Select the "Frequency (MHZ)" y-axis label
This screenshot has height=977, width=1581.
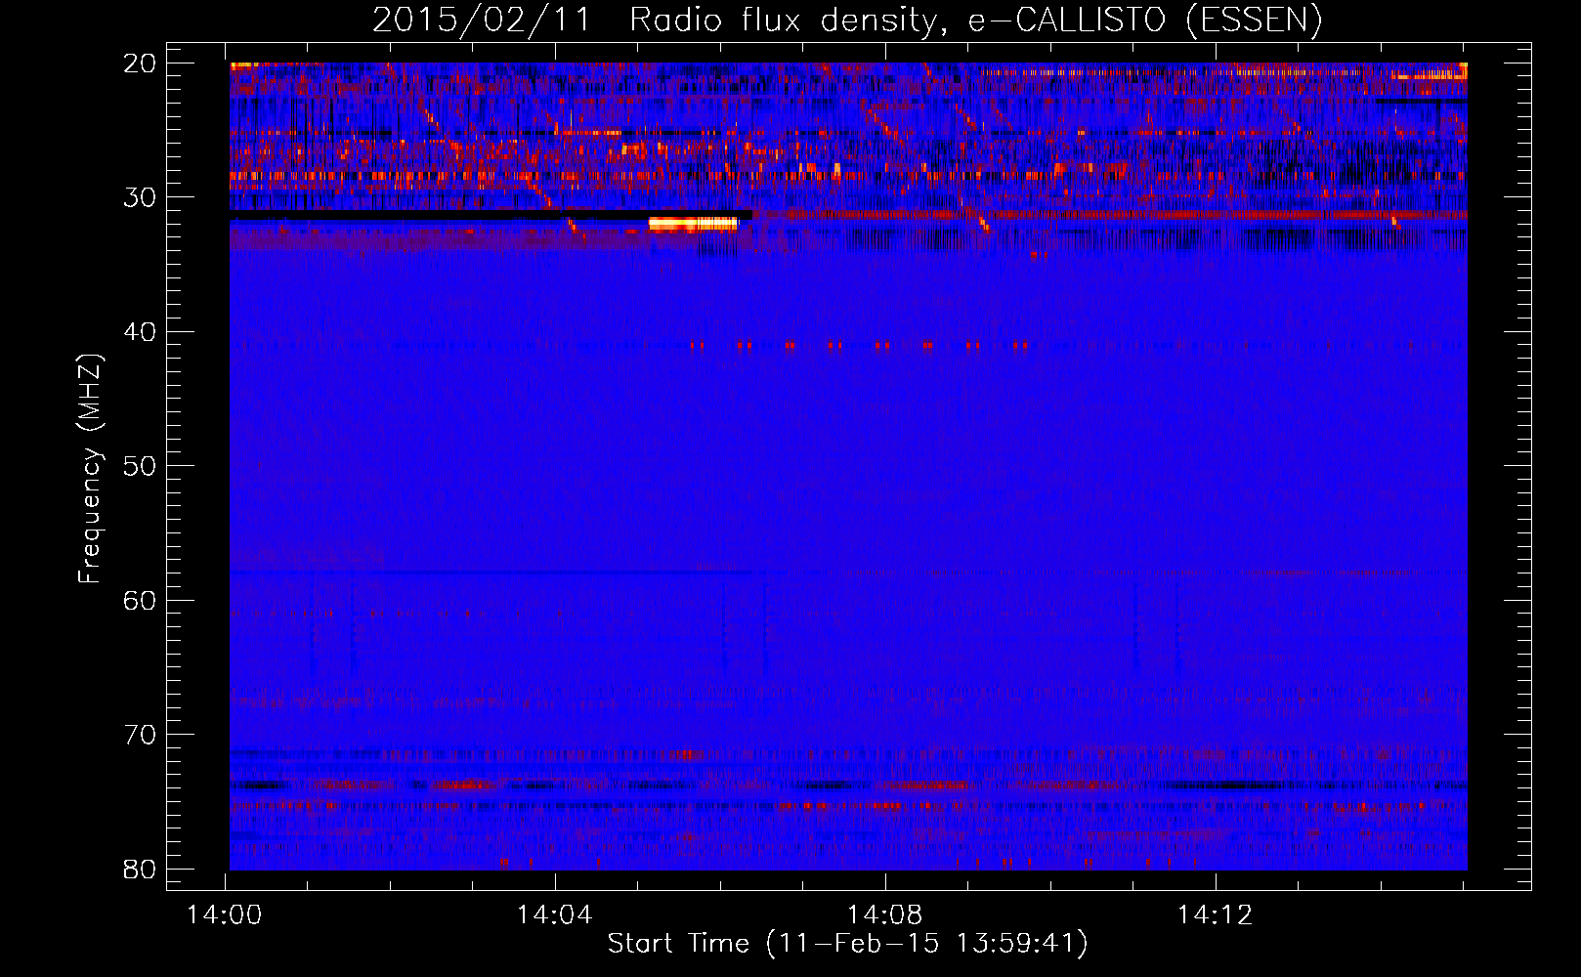90,469
